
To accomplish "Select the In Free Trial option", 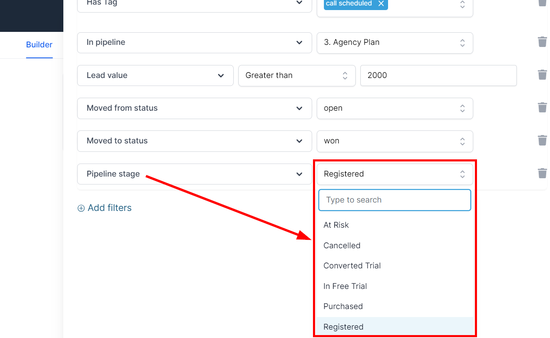I will coord(345,286).
